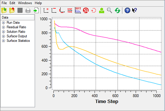Click the 1000 label on the vertical axis
This screenshot has height=111, width=165.
pyautogui.click(x=44, y=19)
